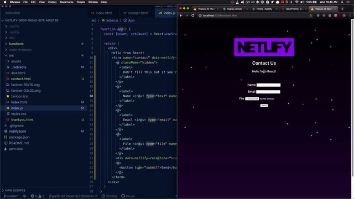Open styles.css in the explorer
The width and height of the screenshot is (354, 199).
[x=18, y=114]
